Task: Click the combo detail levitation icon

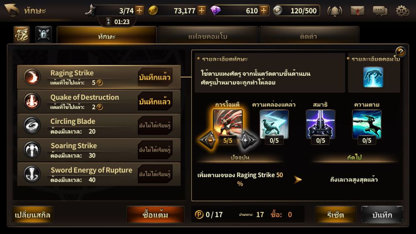Action: click(x=373, y=77)
